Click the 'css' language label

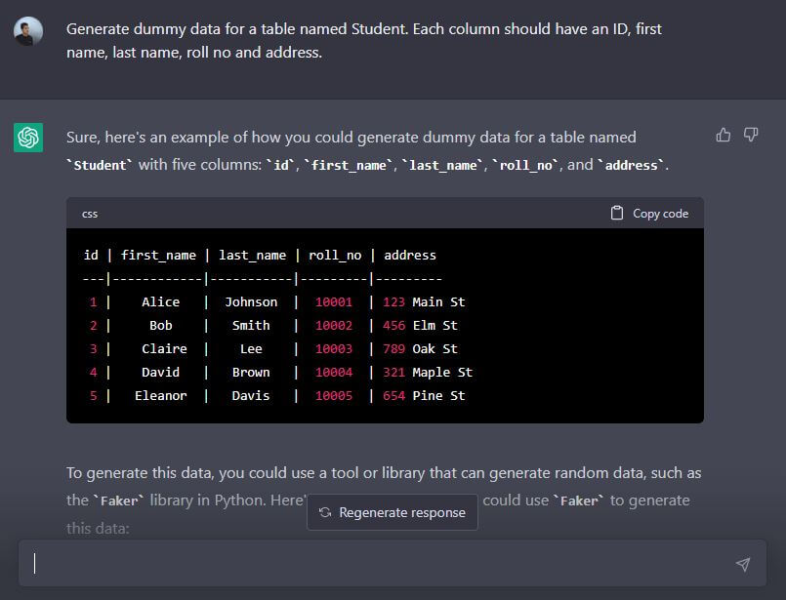point(90,214)
